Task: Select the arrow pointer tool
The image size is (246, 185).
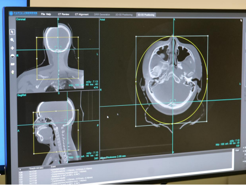Action: 12,32
